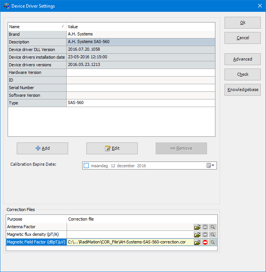Browse file for Magnetic Field Factor row
This screenshot has width=266, height=272.
[x=198, y=242]
